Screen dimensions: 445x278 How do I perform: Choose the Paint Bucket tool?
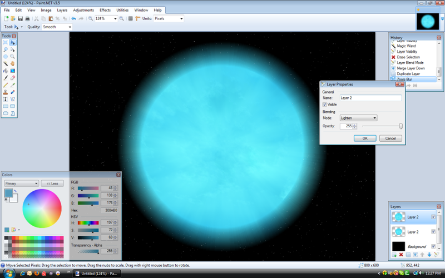click(x=6, y=71)
